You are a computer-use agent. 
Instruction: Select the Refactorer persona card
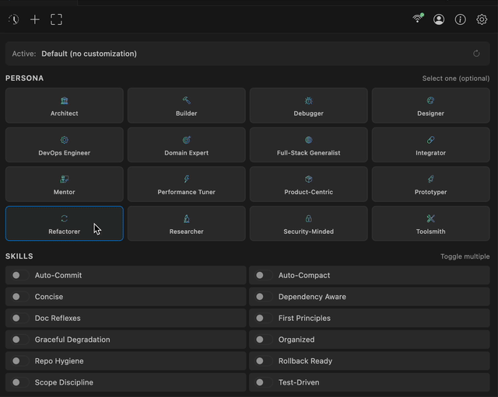click(x=65, y=224)
